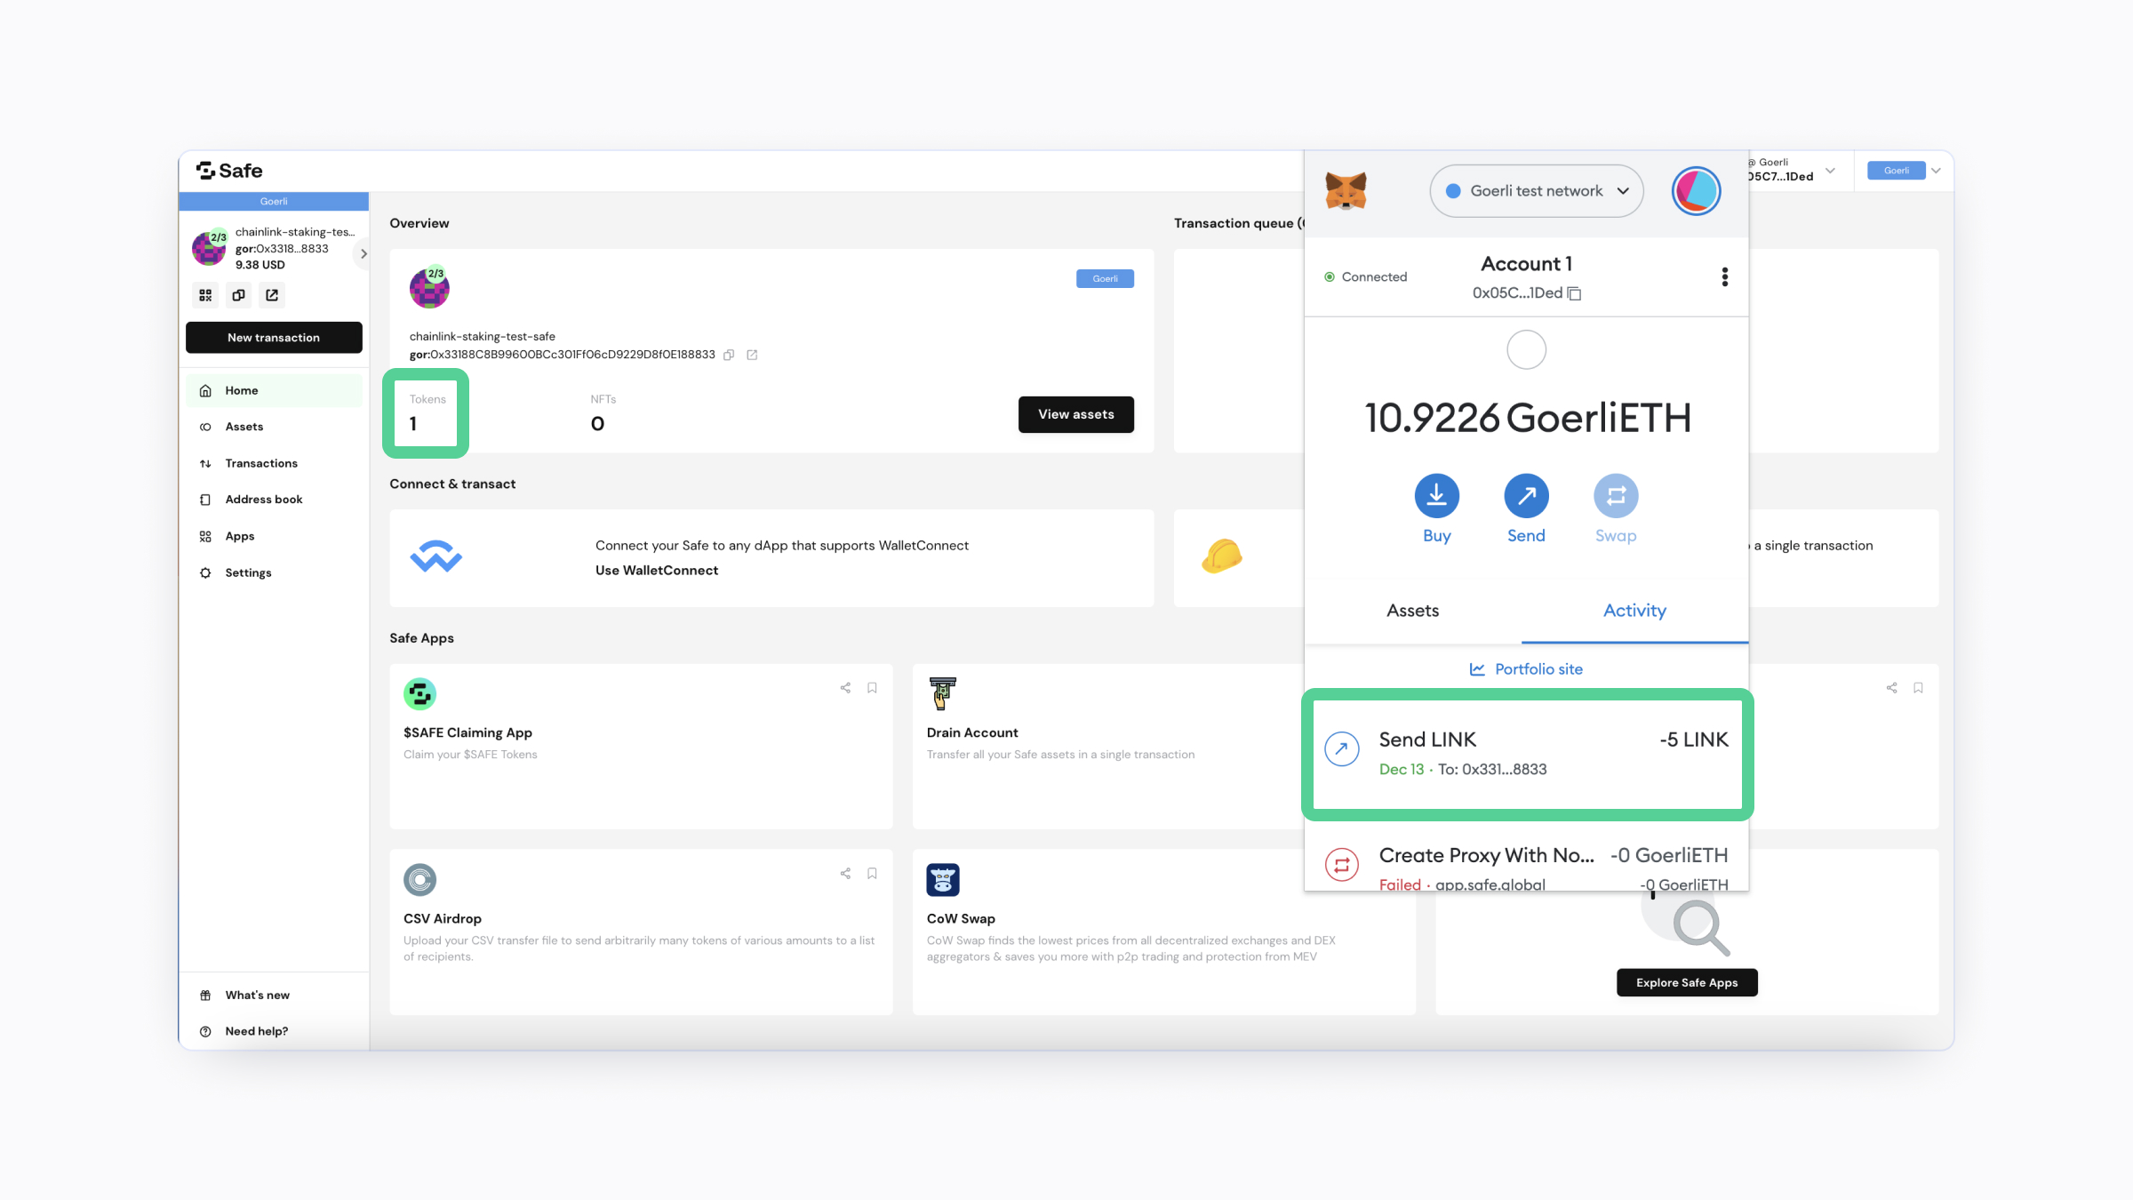Click the MetaMask fox logo
The image size is (2133, 1200).
1346,191
